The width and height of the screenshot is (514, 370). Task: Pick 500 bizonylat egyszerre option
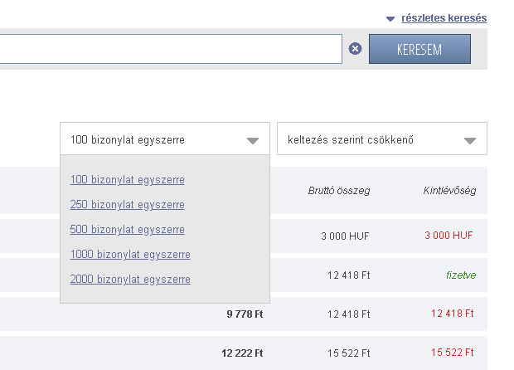127,230
